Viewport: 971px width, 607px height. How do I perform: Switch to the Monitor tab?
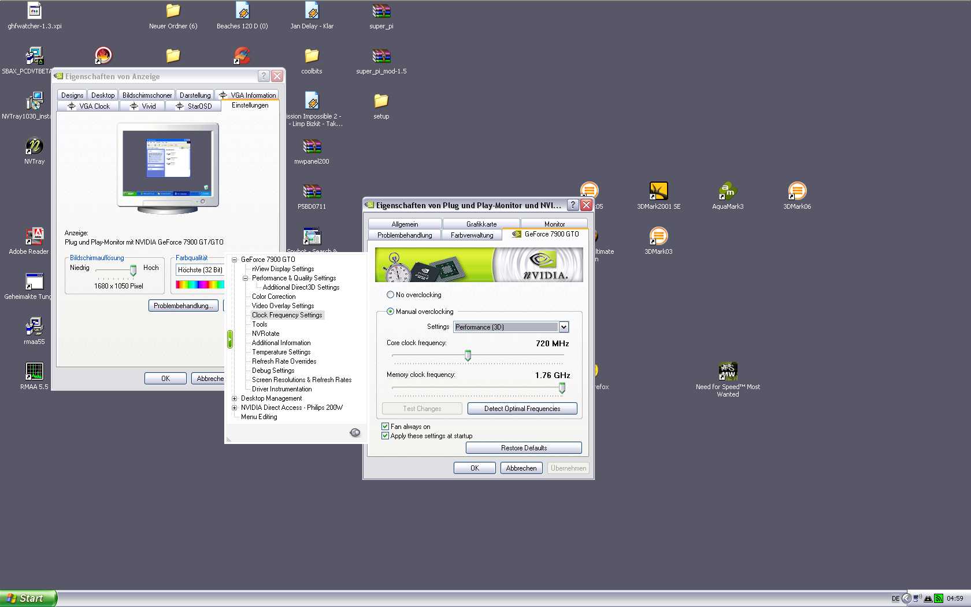554,224
